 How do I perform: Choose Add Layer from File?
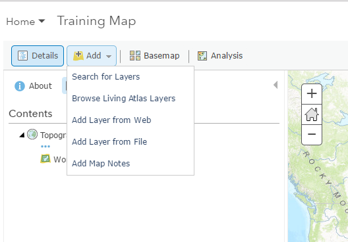(x=109, y=141)
